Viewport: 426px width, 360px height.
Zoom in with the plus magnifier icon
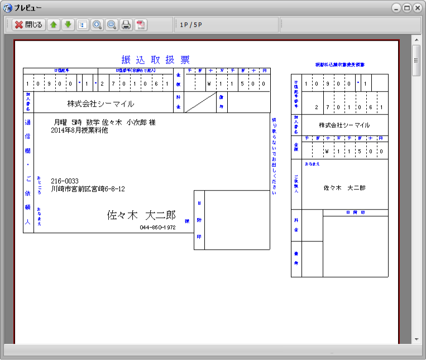pos(97,25)
